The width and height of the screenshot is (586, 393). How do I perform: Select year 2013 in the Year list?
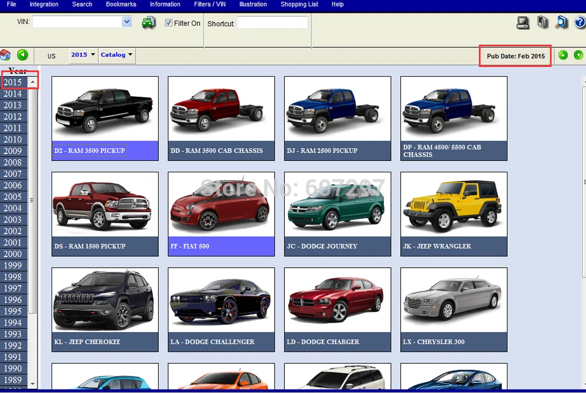click(x=13, y=105)
